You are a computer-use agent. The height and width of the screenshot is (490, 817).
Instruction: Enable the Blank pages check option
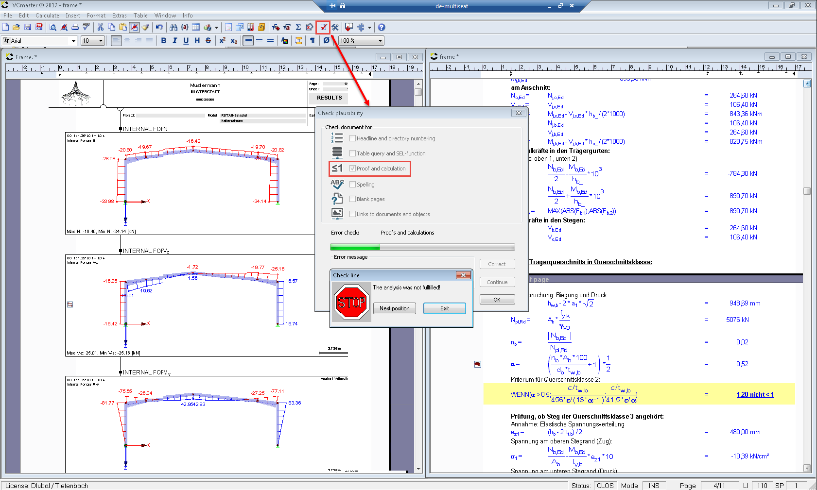click(x=353, y=199)
